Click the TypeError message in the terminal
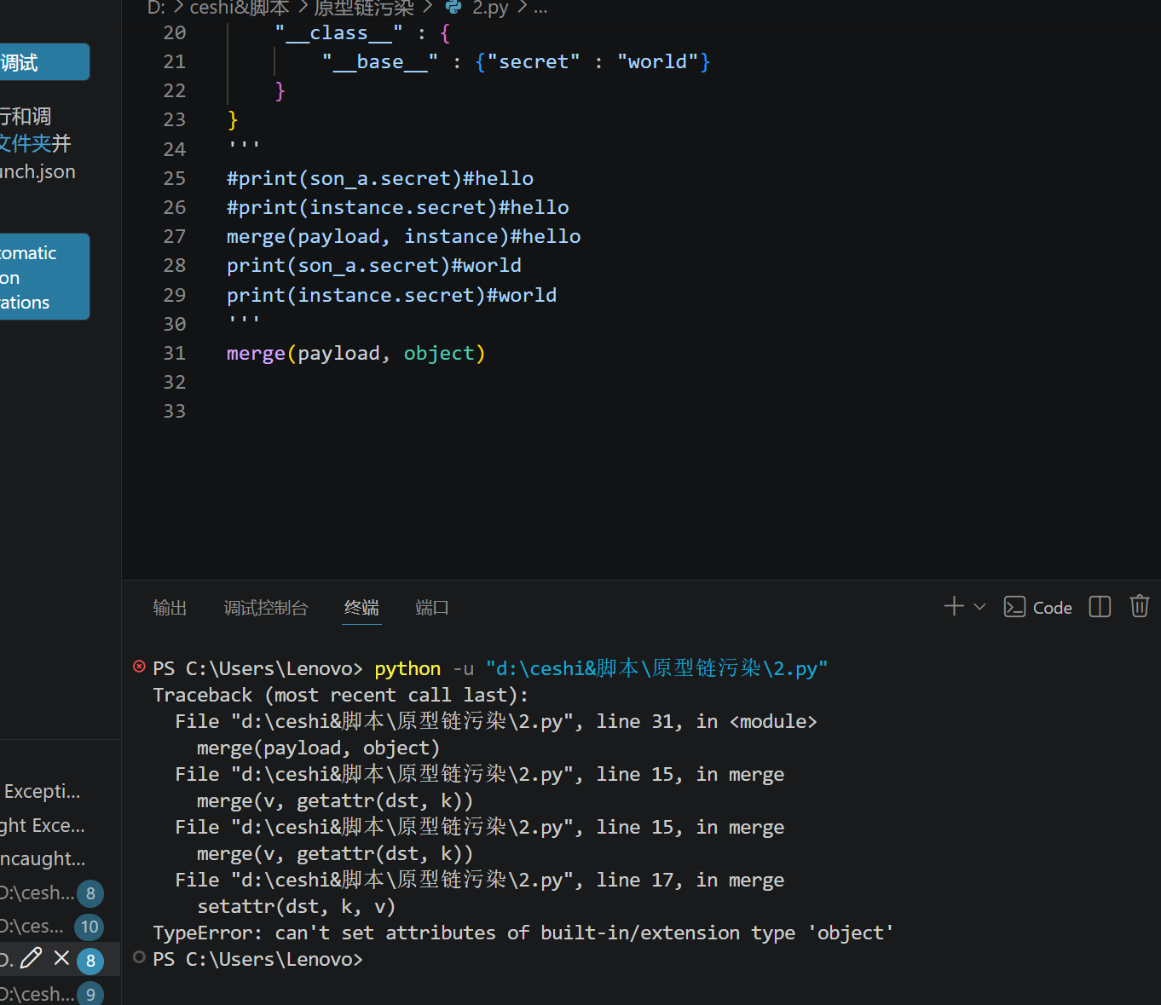 pyautogui.click(x=523, y=933)
